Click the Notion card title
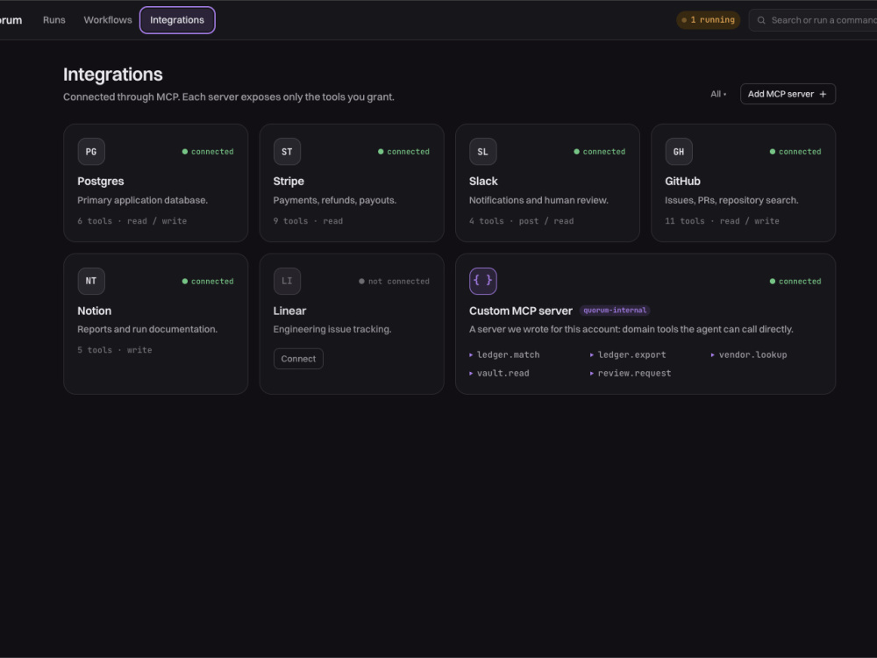Screen dimensions: 877x658 coord(95,311)
